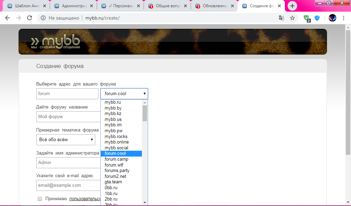Pick the .gta.team domain option
351x206 pixels.
121,182
